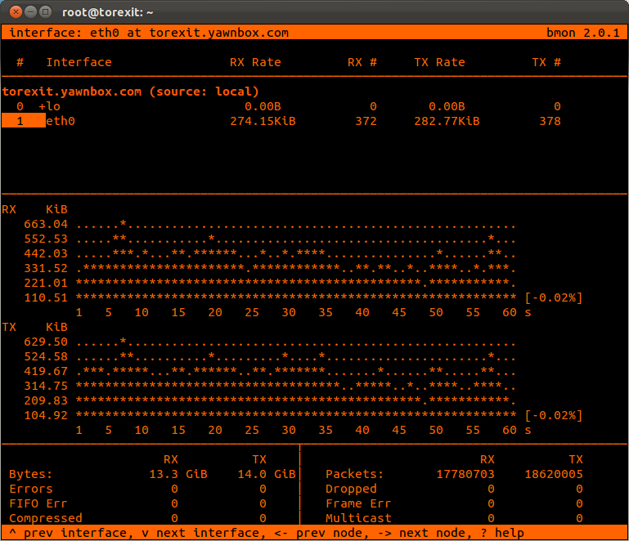Click eth0 TX rate 282.77KiB
This screenshot has width=629, height=541.
[x=447, y=121]
